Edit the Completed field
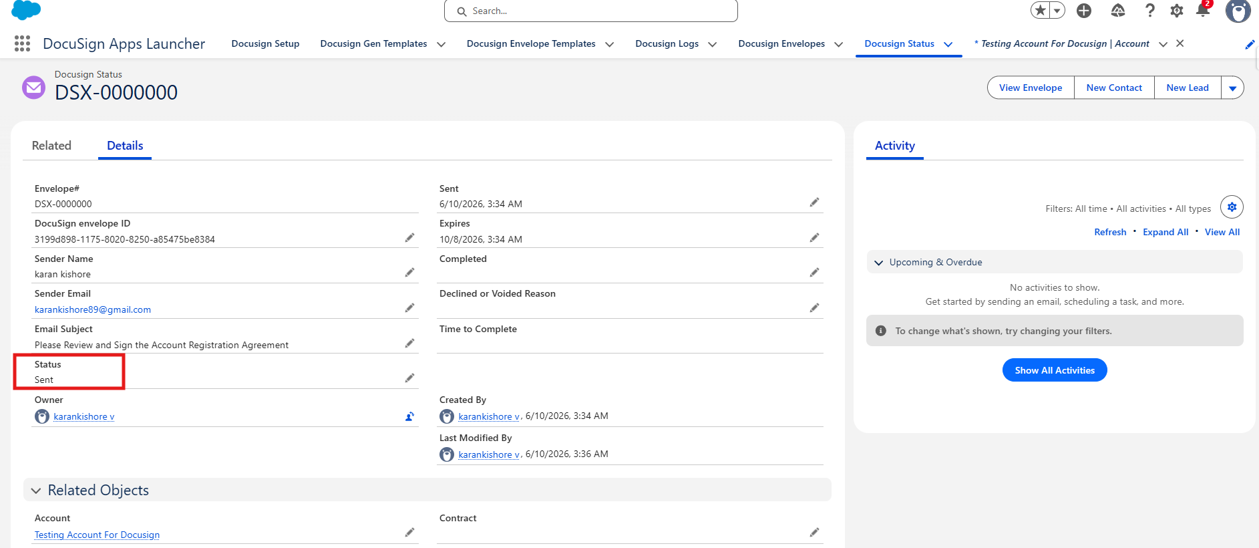Viewport: 1259px width, 548px height. pyautogui.click(x=814, y=273)
